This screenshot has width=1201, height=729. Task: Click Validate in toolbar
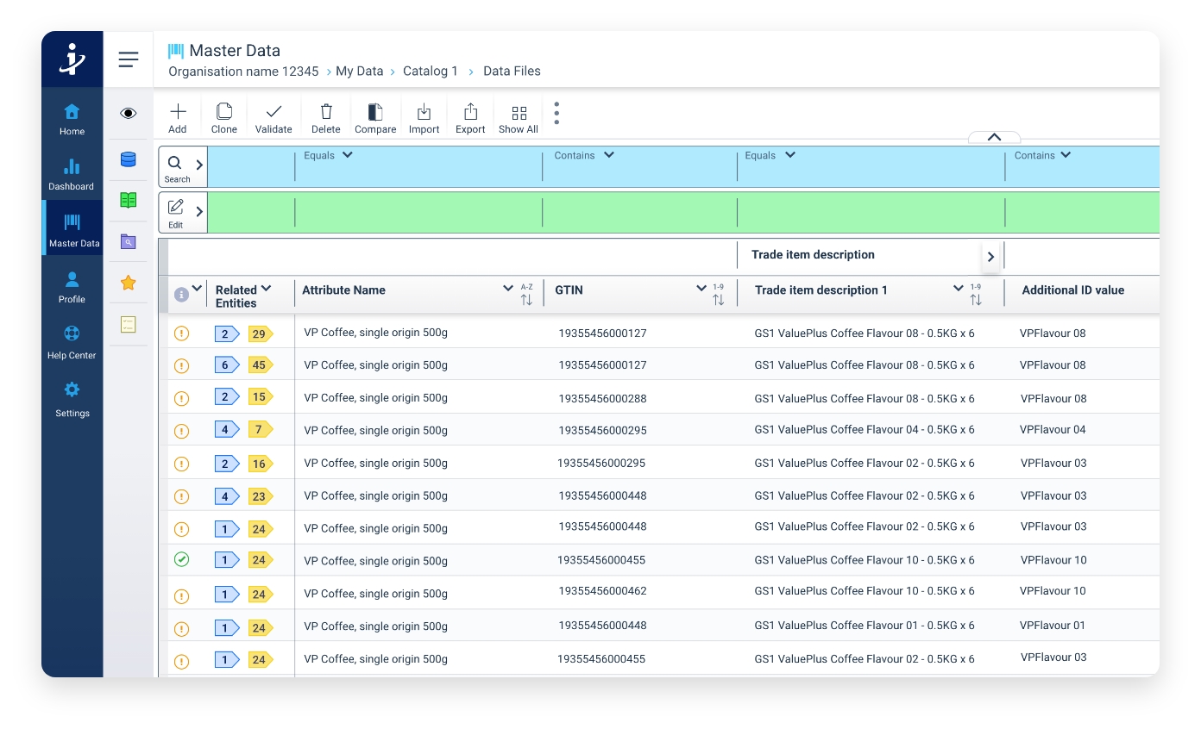coord(274,119)
